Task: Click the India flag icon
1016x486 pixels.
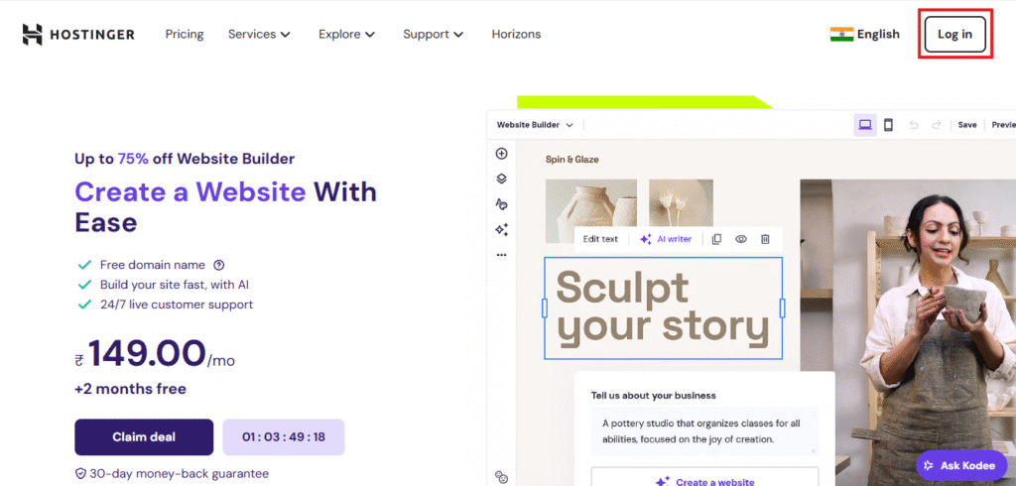Action: [841, 35]
